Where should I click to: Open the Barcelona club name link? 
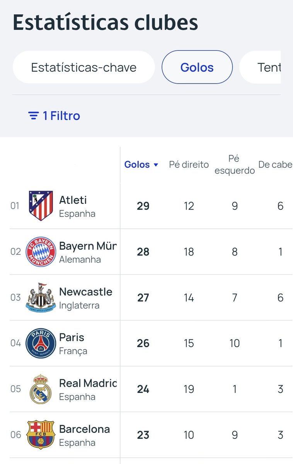tap(84, 429)
